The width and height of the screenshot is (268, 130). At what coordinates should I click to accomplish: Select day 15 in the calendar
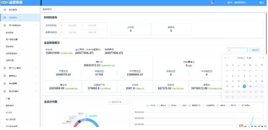(227, 86)
